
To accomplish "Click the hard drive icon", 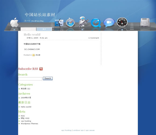I will [x=145, y=22].
